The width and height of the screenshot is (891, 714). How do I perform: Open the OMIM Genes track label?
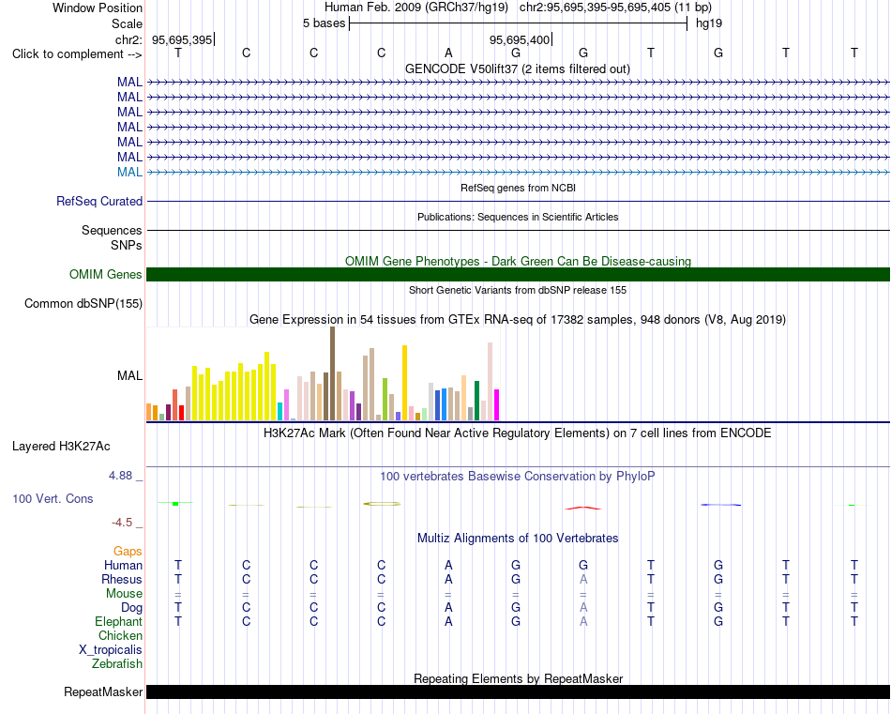click(106, 275)
